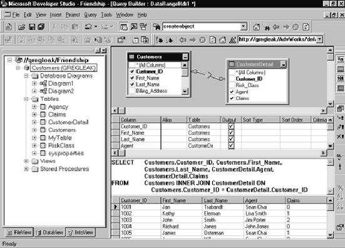Uncheck First_Name in the Customers table box
Screen dimensions: 345x248
[132, 78]
